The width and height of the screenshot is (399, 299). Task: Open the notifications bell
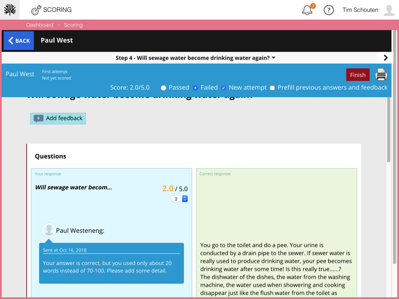(308, 10)
